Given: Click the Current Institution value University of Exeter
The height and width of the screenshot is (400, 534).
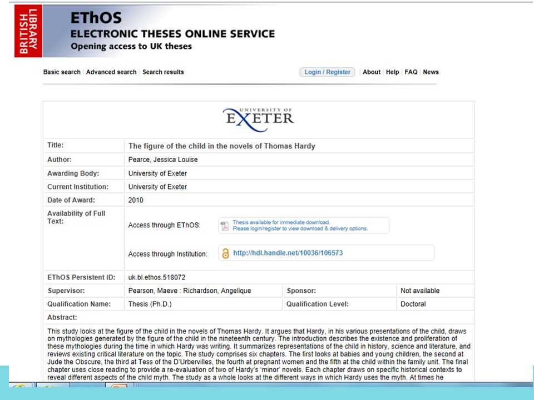Looking at the screenshot, I should pyautogui.click(x=157, y=187).
